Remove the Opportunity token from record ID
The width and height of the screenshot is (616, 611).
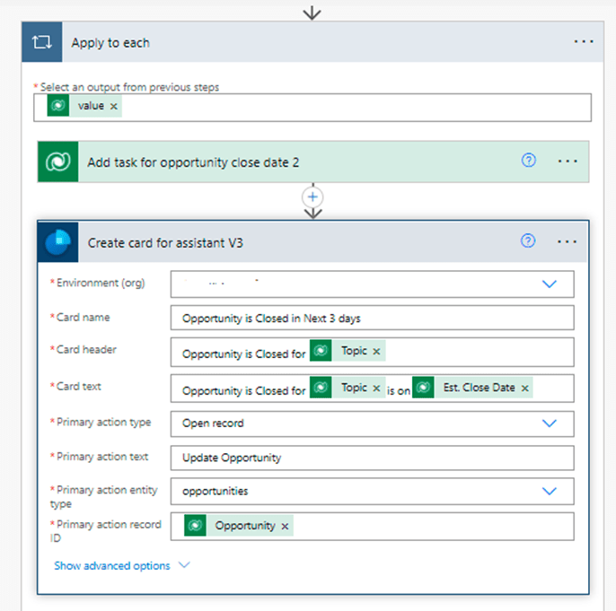coord(285,526)
